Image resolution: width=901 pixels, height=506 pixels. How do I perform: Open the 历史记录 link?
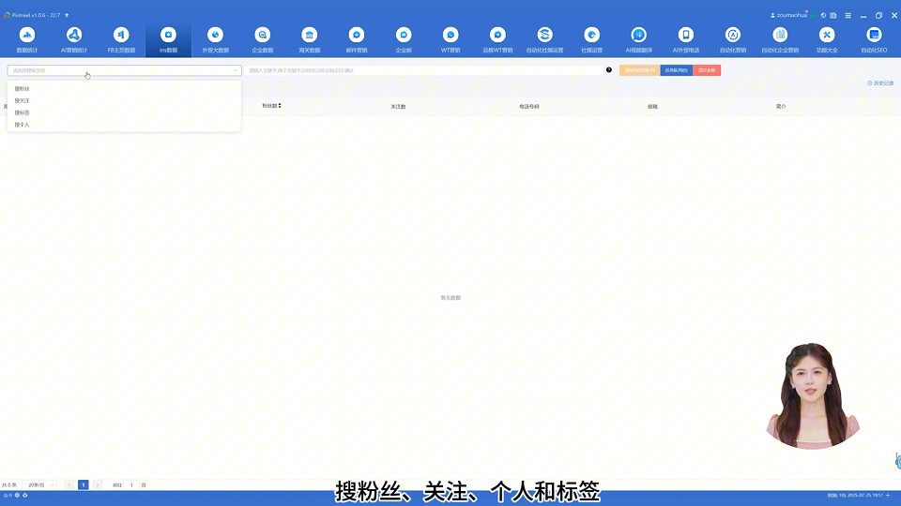[880, 83]
